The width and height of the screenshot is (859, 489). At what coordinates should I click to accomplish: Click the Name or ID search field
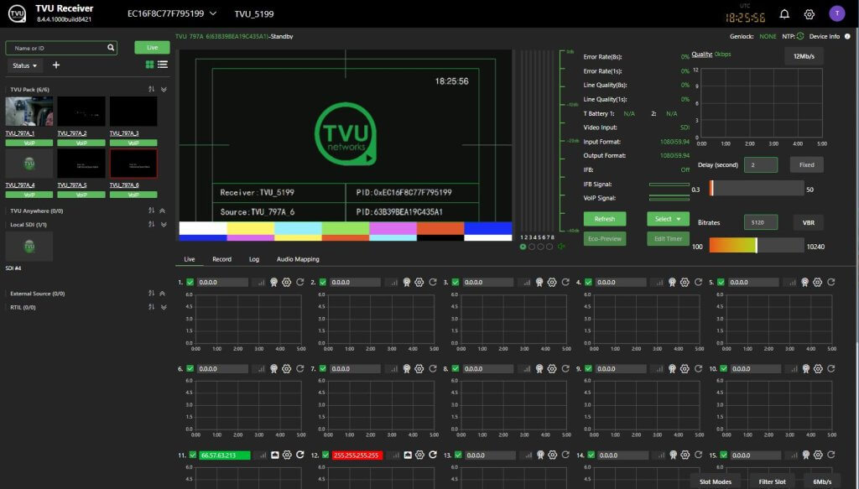[60, 48]
